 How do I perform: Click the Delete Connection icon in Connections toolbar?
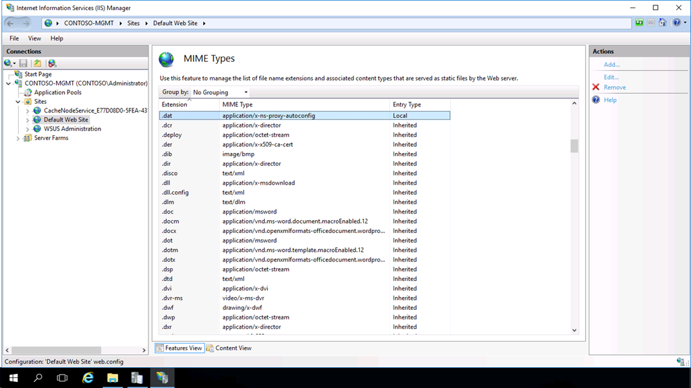coord(52,63)
